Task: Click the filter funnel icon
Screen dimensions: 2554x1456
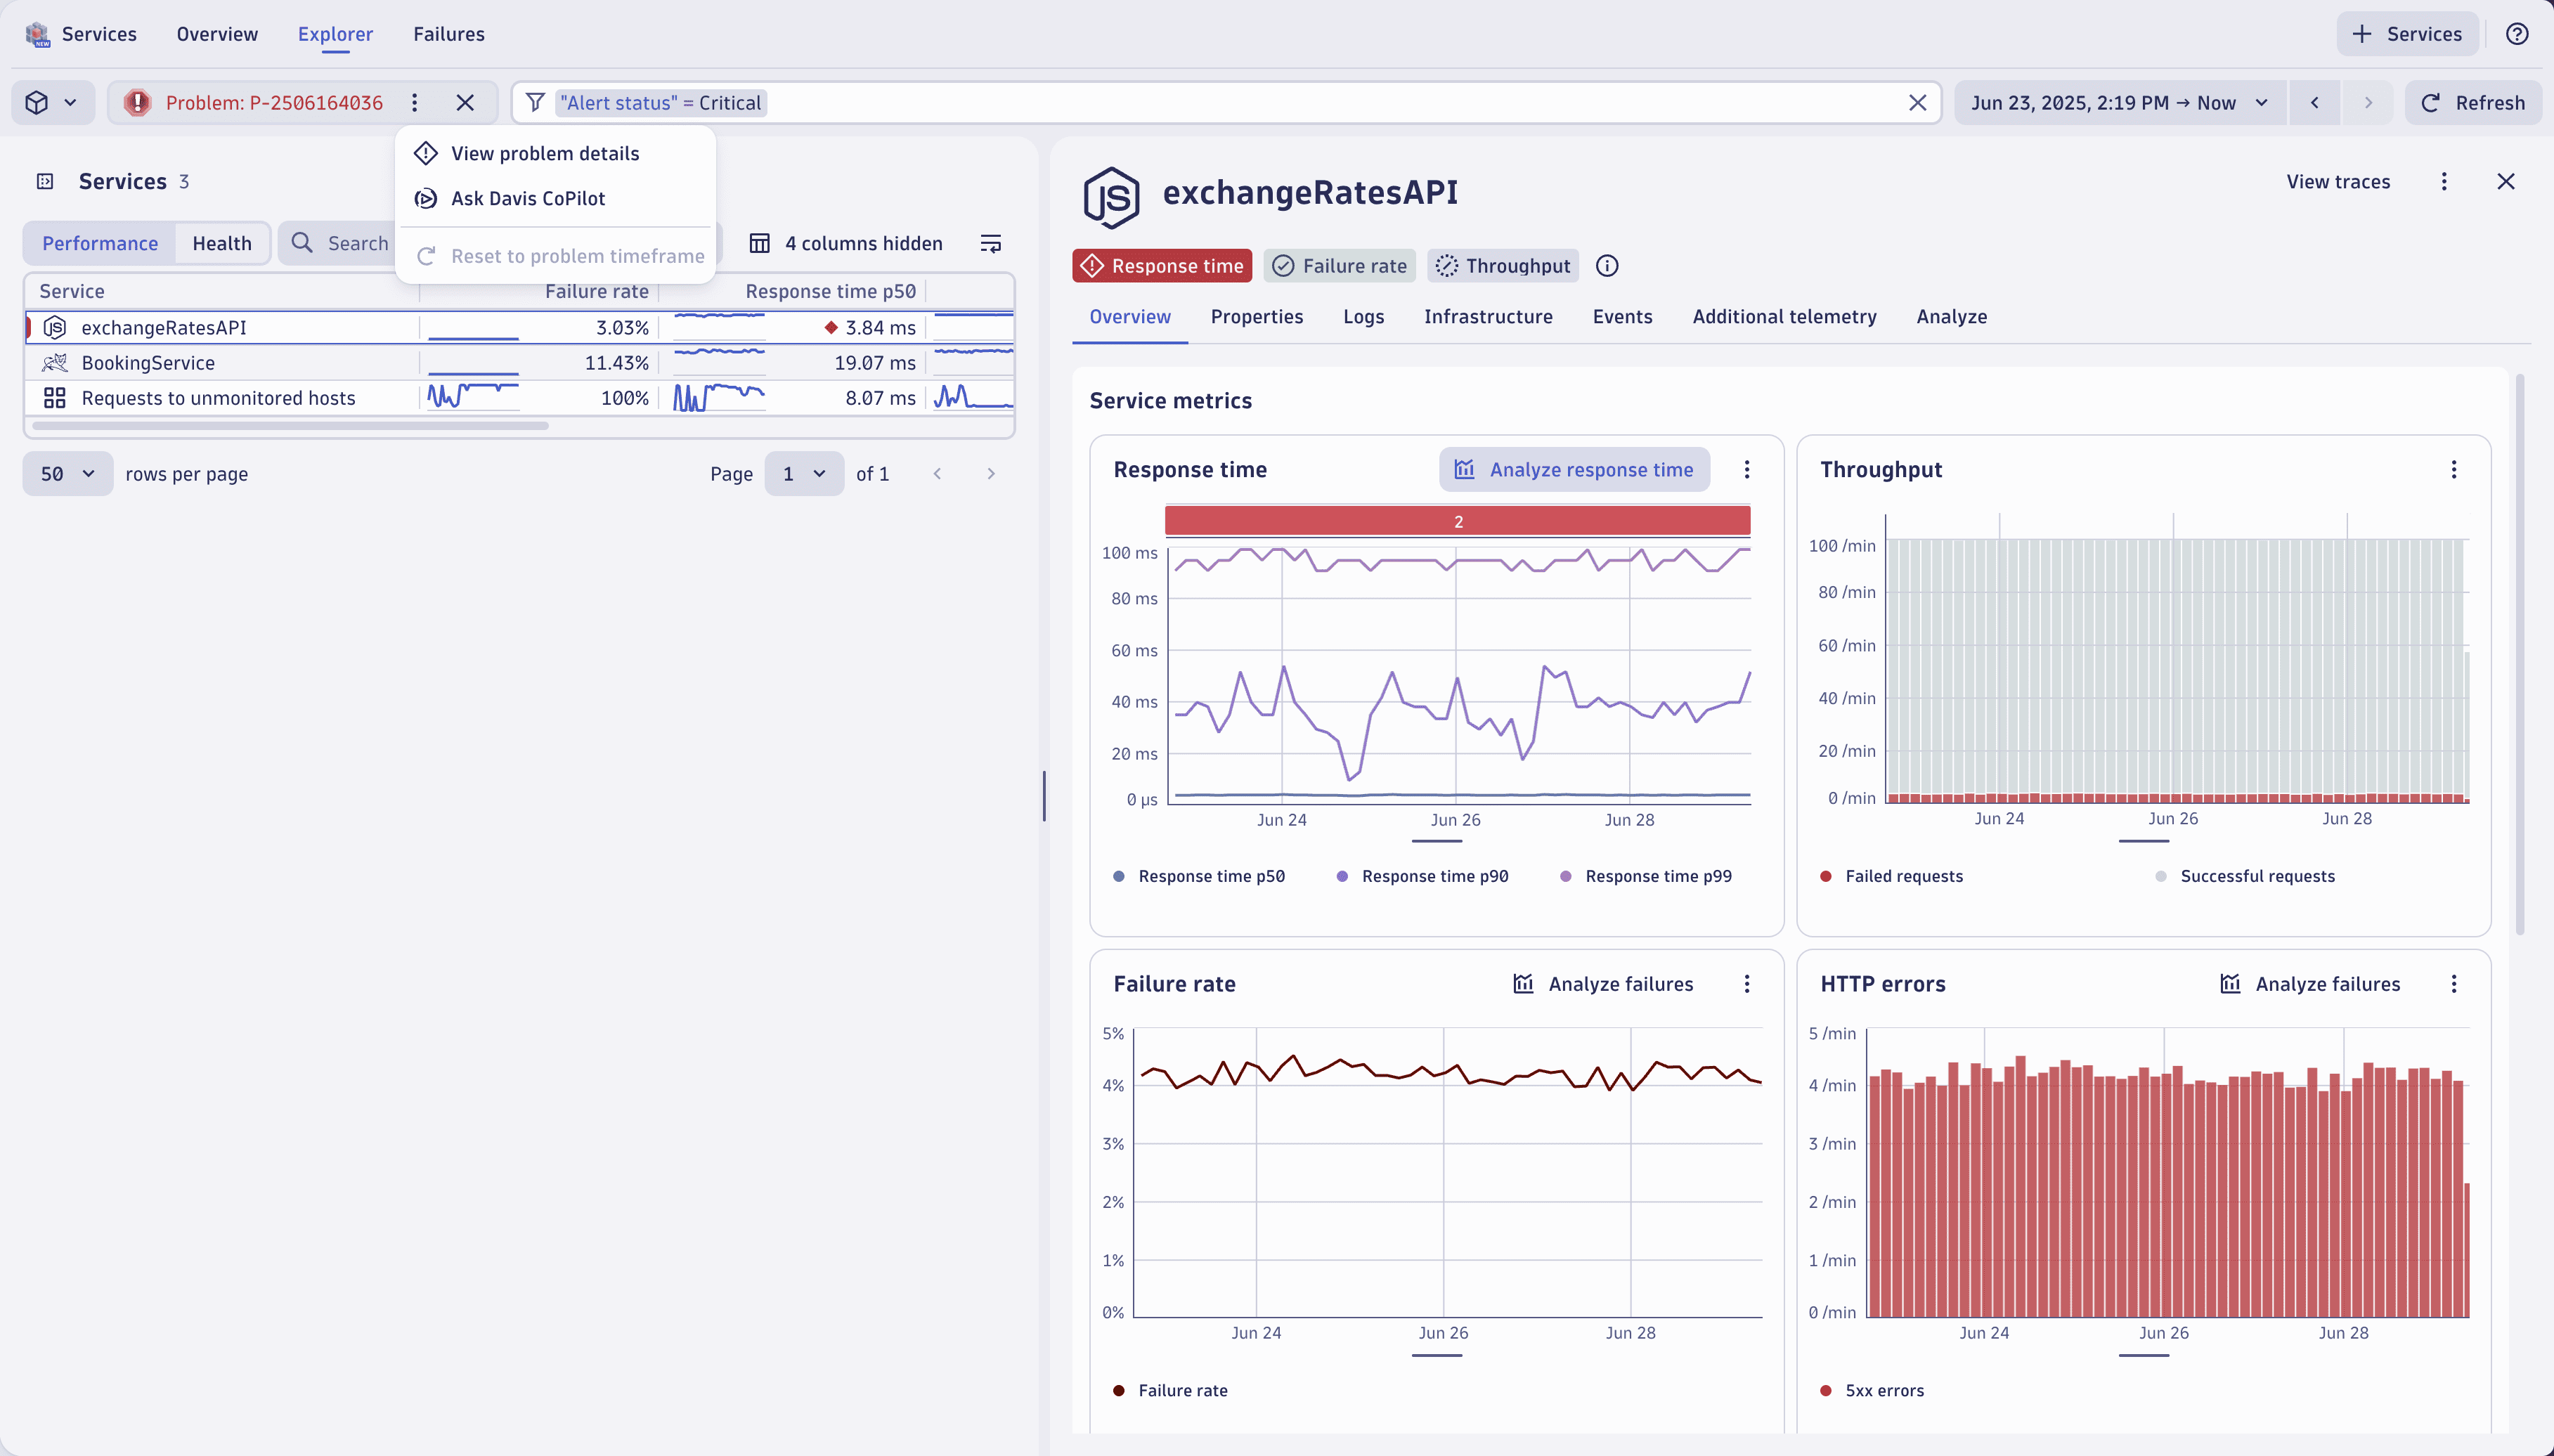Action: point(535,102)
